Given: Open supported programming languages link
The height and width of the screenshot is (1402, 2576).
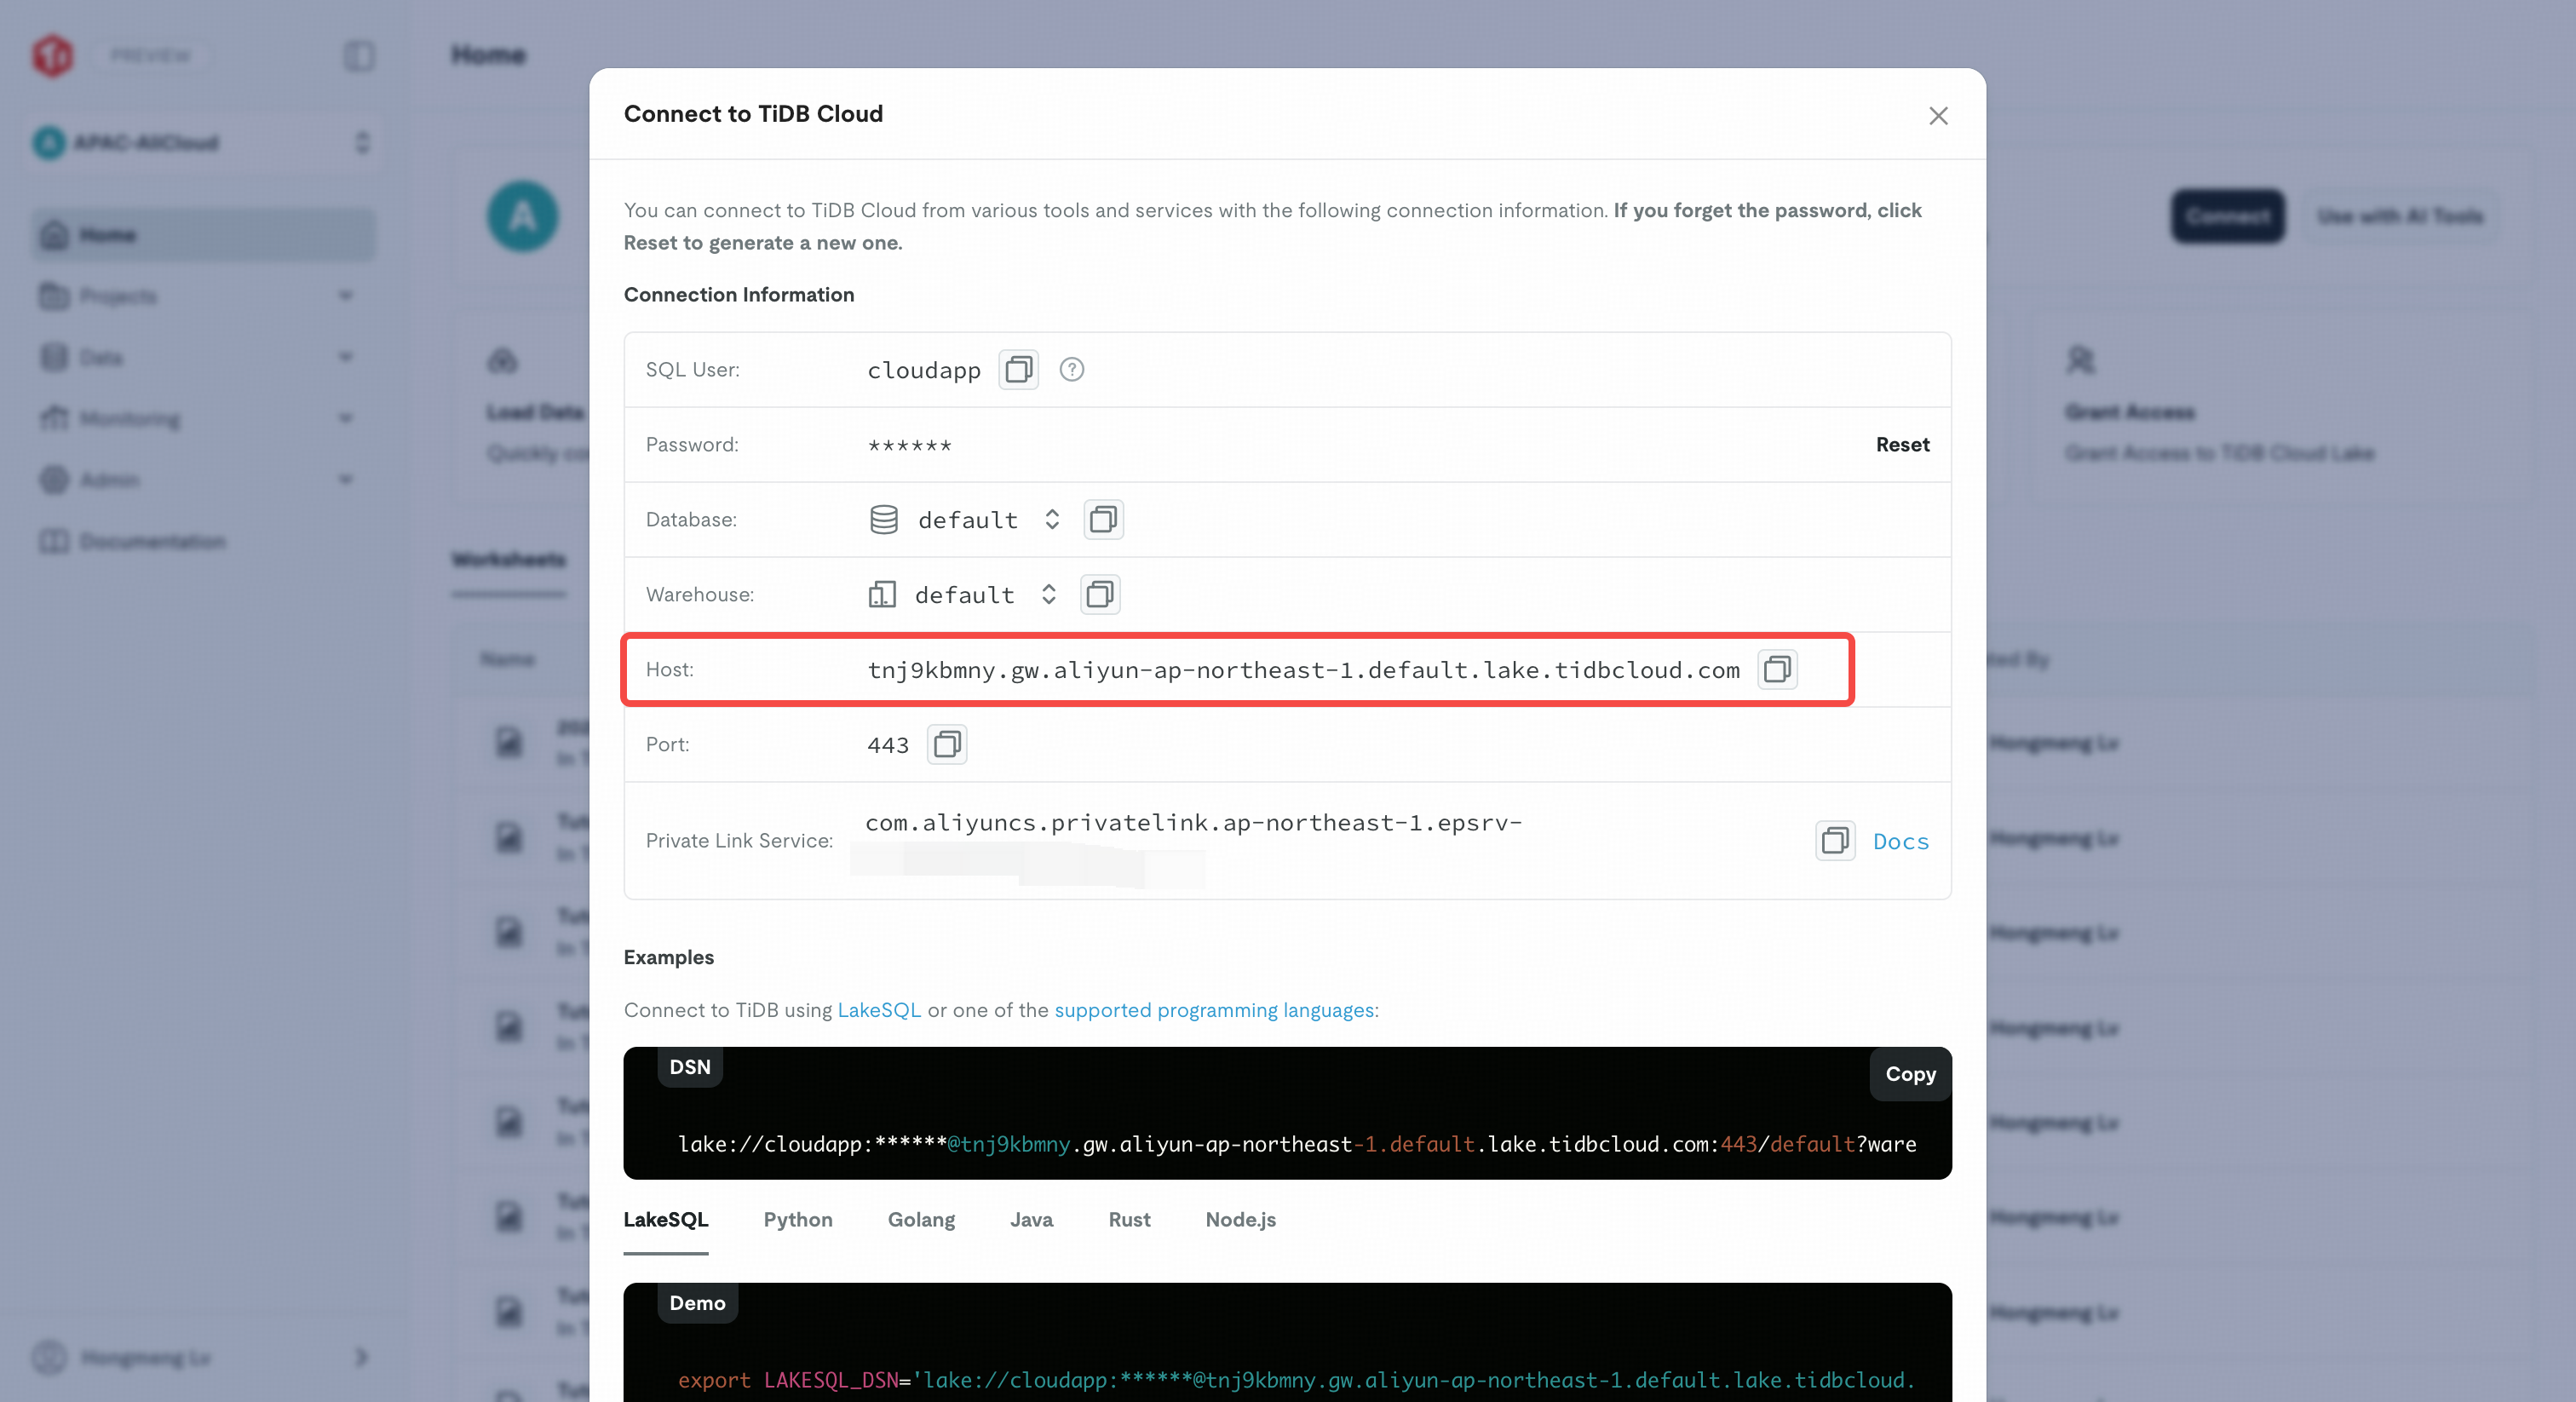Looking at the screenshot, I should 1214,1010.
